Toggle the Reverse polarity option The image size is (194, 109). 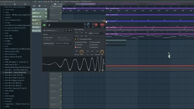point(95,42)
